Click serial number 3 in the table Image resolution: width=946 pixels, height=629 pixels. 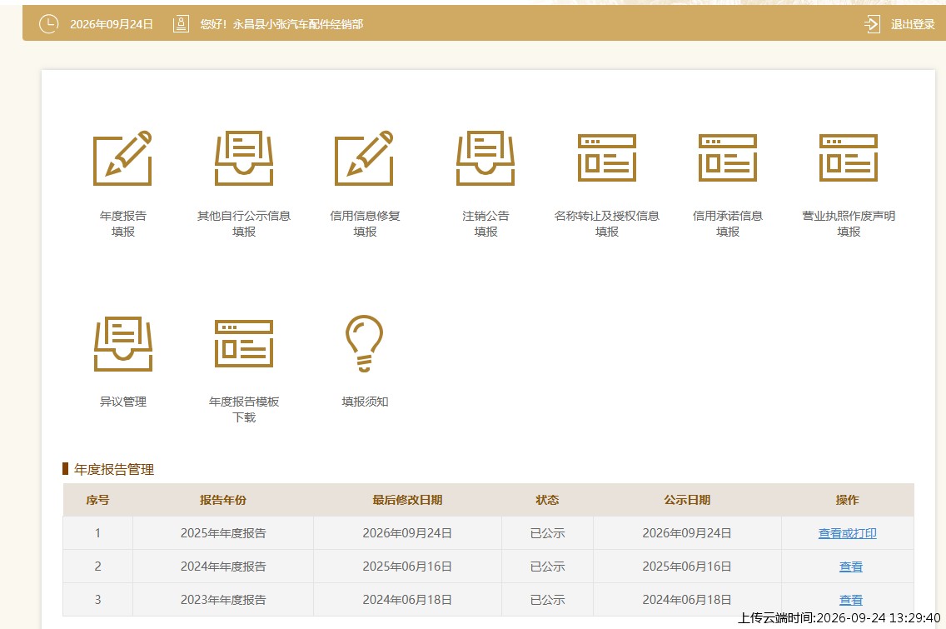(97, 599)
